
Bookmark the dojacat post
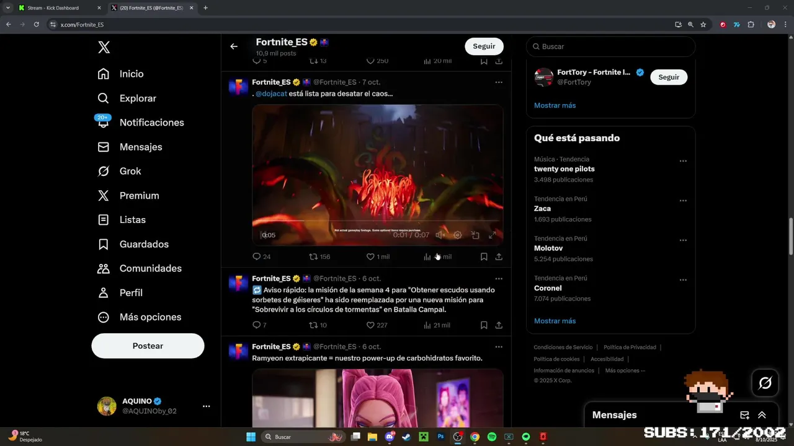(484, 256)
